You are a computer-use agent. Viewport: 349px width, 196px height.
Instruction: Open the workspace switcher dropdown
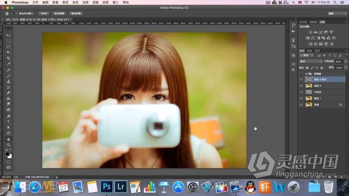(x=337, y=14)
